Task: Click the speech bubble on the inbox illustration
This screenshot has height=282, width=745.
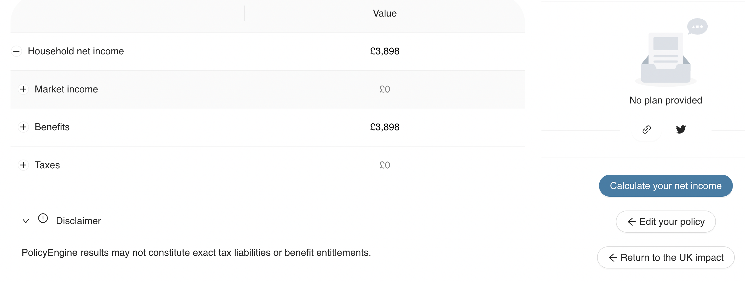Action: click(x=698, y=26)
